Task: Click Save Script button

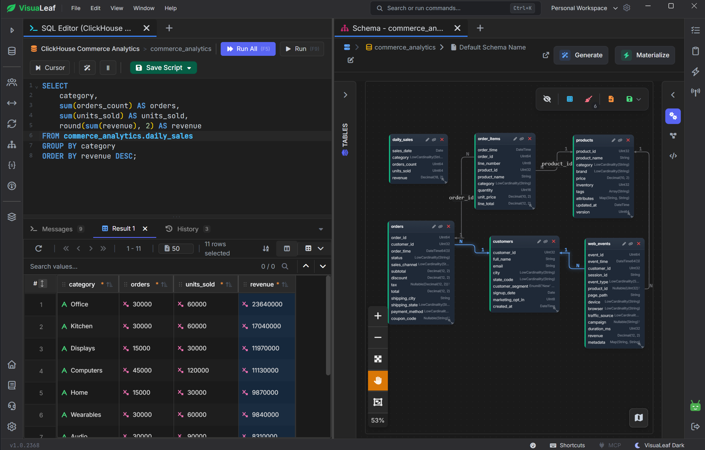Action: 159,68
